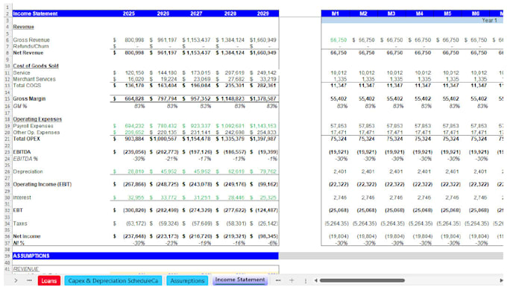Open more sheets ellipsis after Income Statement tab

pos(278,280)
